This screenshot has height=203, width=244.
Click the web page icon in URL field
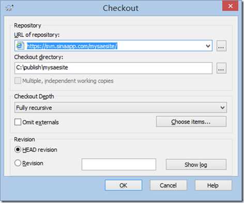(20, 46)
